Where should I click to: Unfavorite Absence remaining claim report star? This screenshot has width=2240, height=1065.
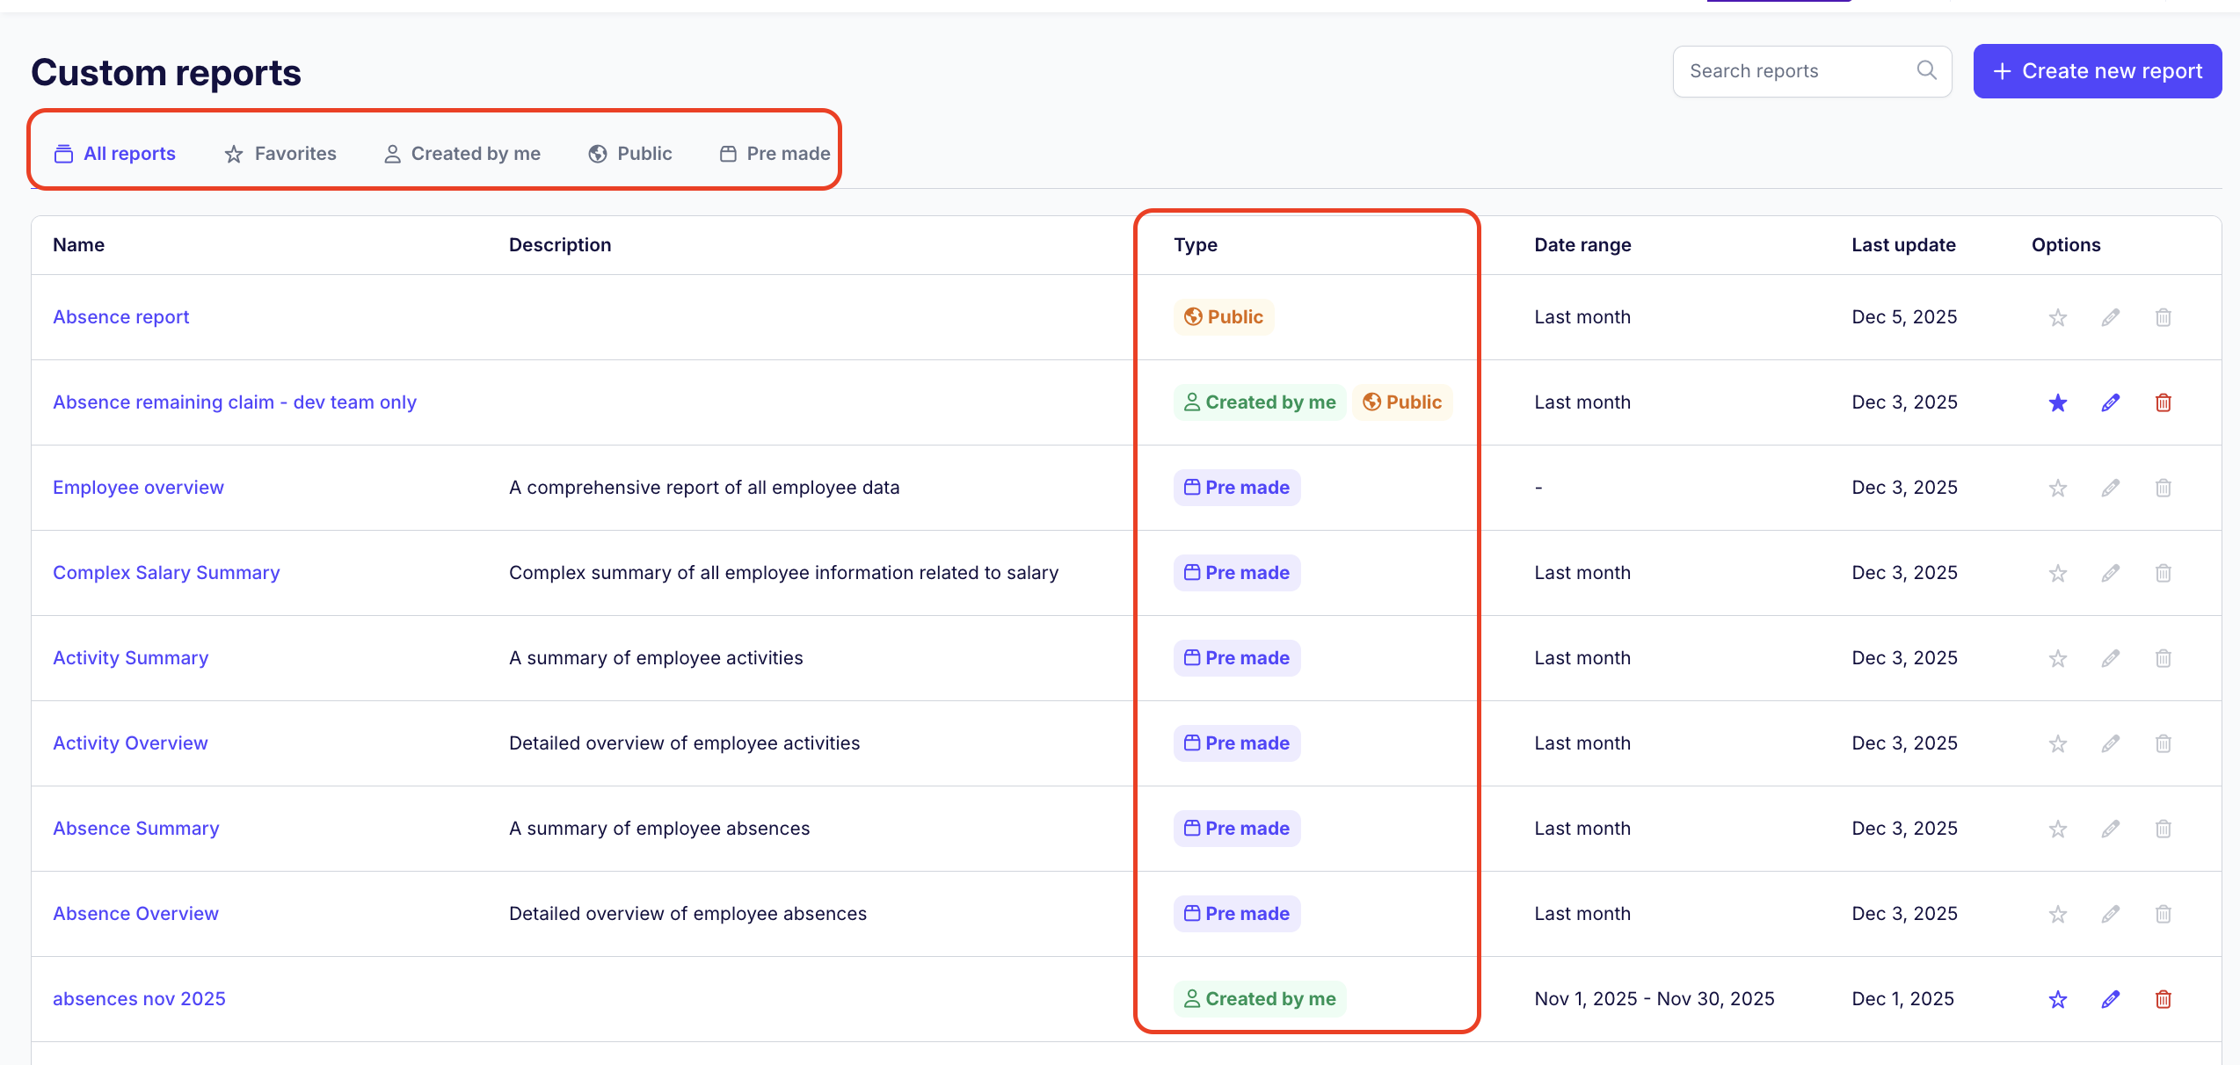pyautogui.click(x=2057, y=402)
